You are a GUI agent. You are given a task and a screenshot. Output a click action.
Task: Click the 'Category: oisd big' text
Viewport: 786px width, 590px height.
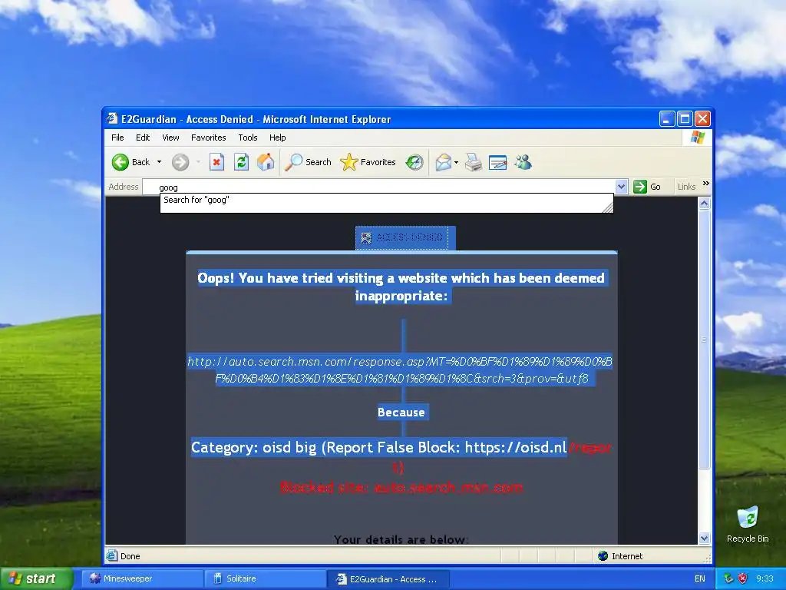pos(253,447)
